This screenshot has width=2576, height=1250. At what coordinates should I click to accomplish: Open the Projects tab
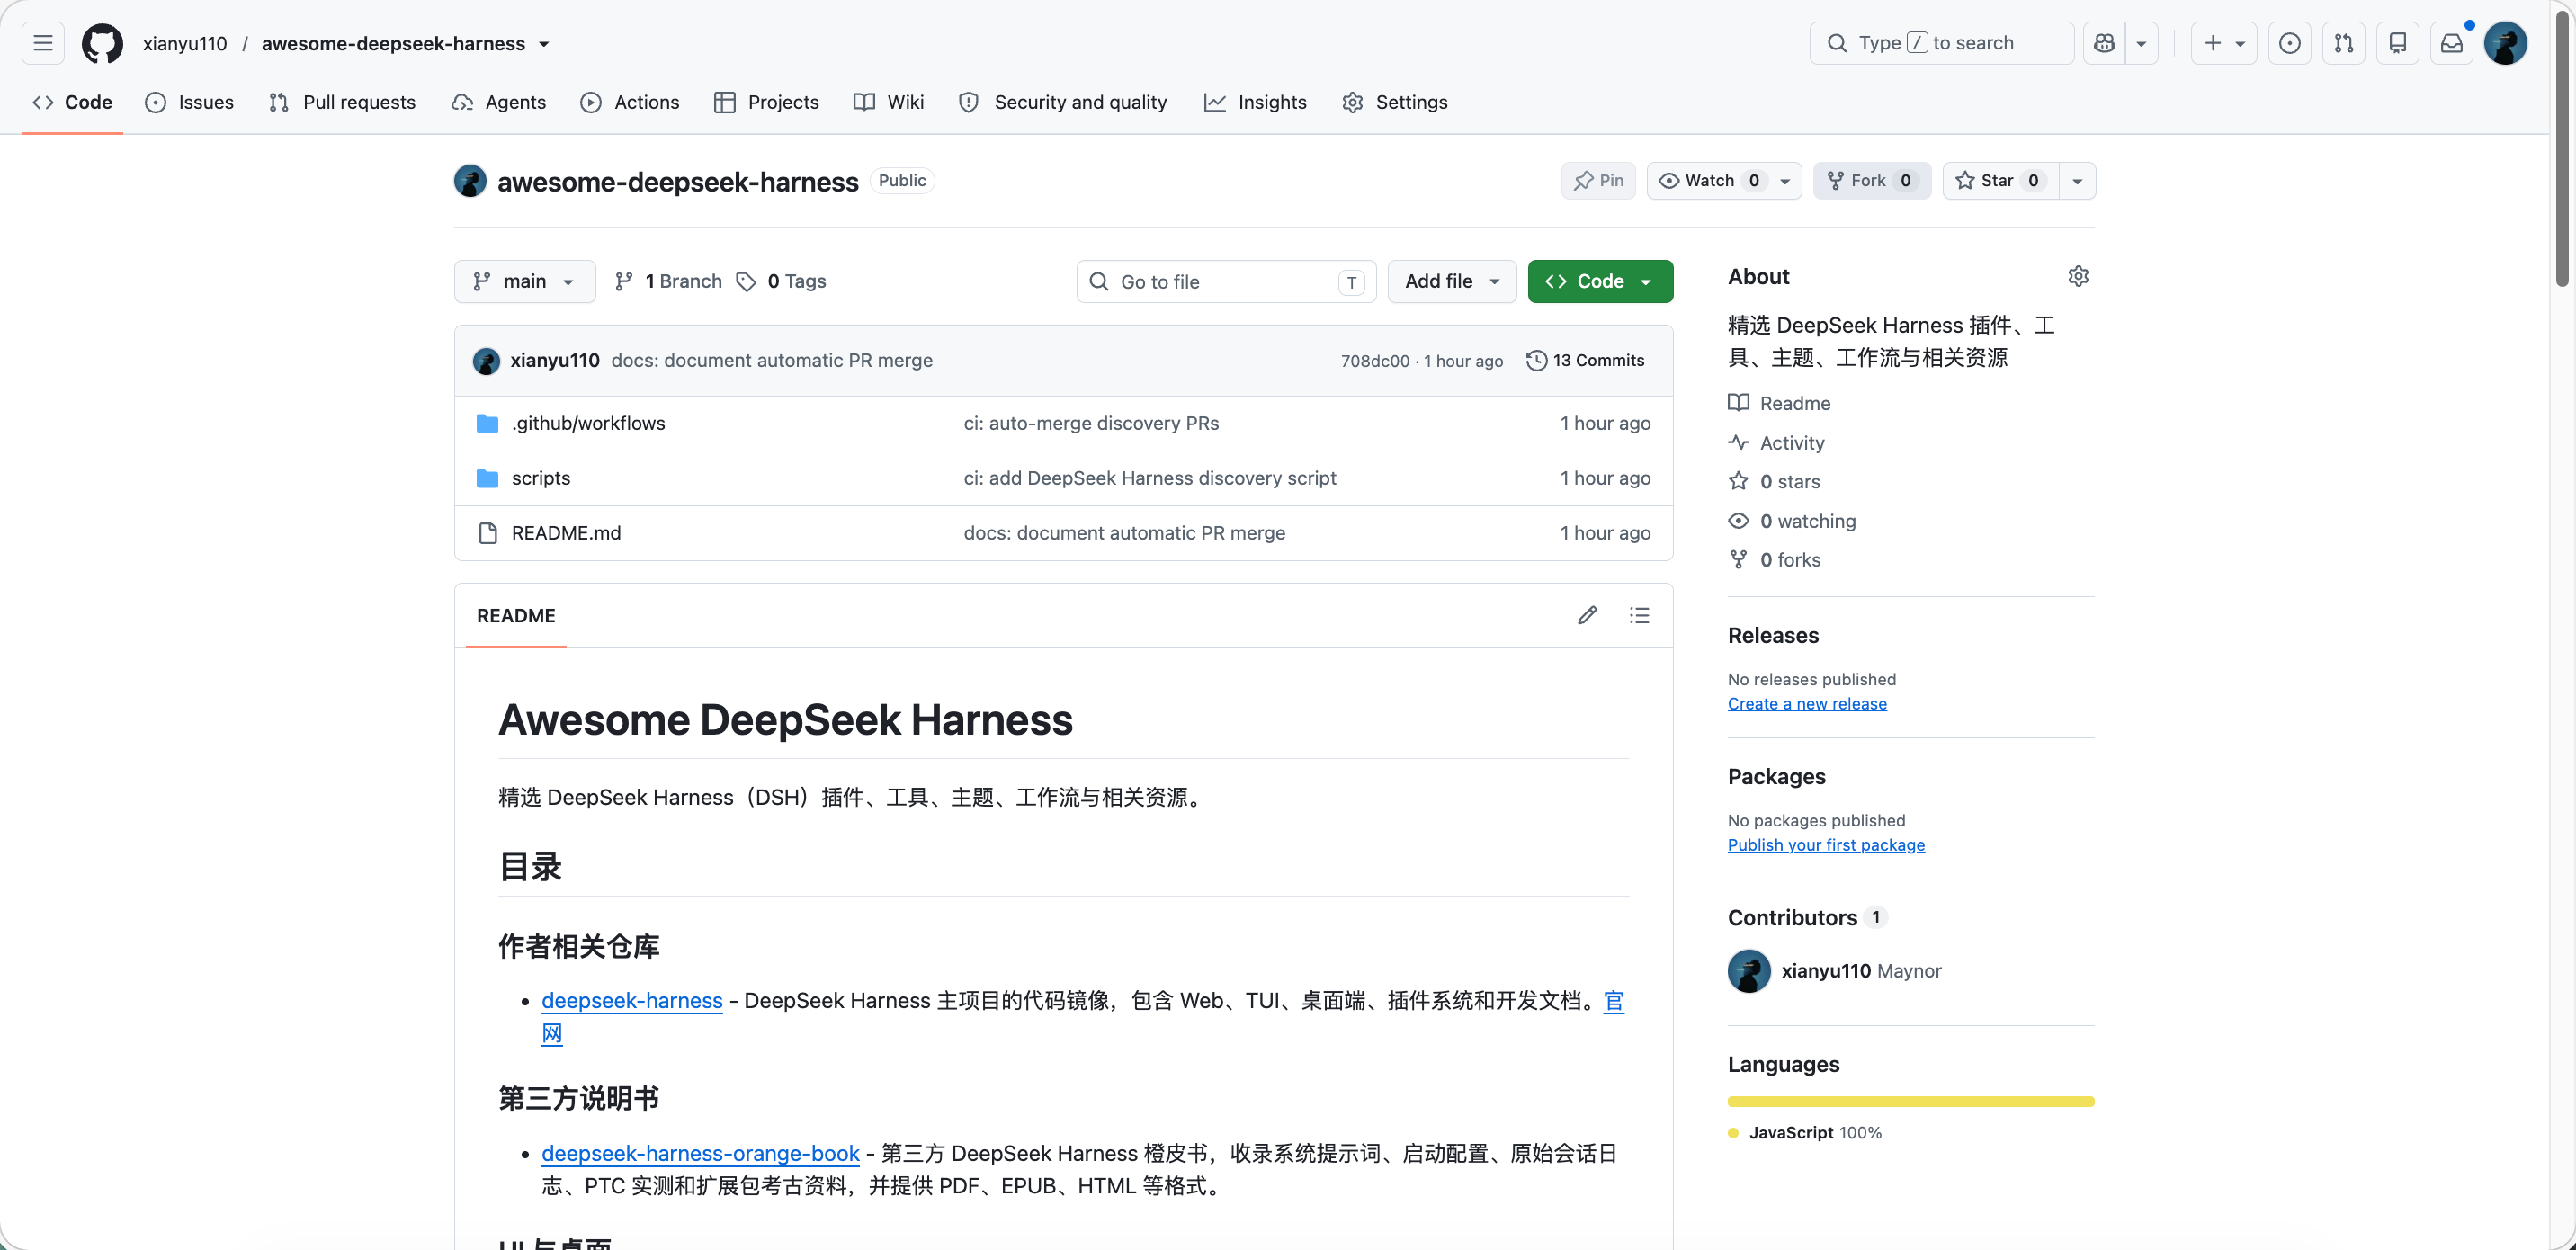pos(766,102)
